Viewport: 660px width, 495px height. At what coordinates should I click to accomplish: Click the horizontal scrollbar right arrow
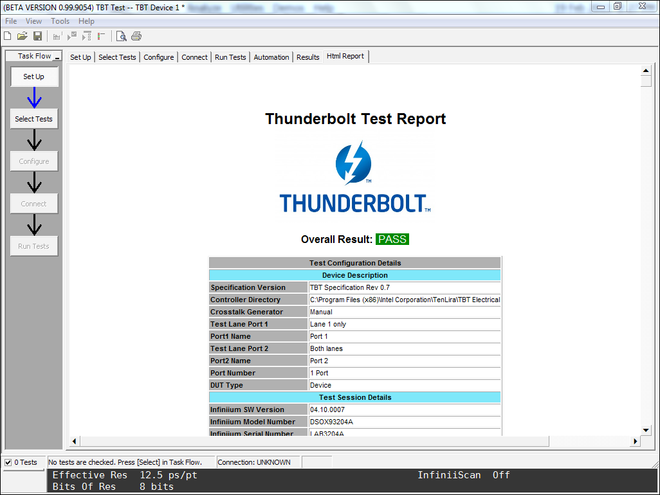tap(635, 441)
